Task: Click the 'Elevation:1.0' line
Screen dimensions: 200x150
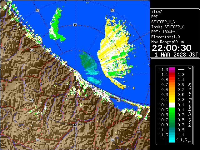Action: tap(166, 37)
